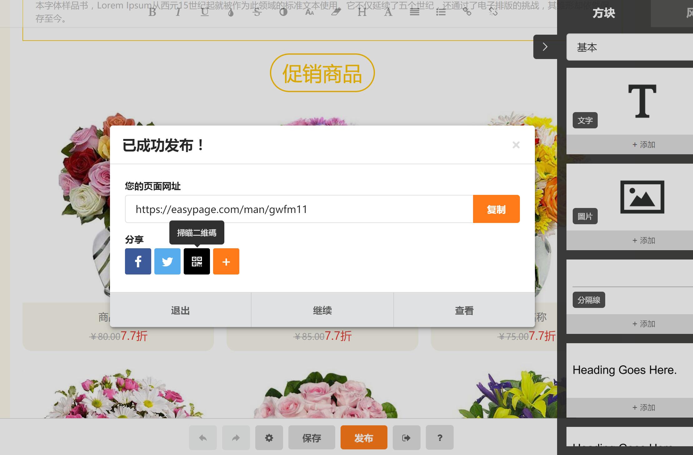Open the 基本 category dropdown
This screenshot has width=693, height=455.
[x=630, y=47]
